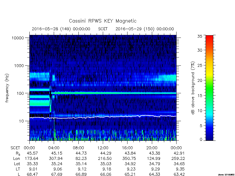Click the dark blue bottom of the color bar
This screenshot has width=235, height=176.
(x=209, y=137)
